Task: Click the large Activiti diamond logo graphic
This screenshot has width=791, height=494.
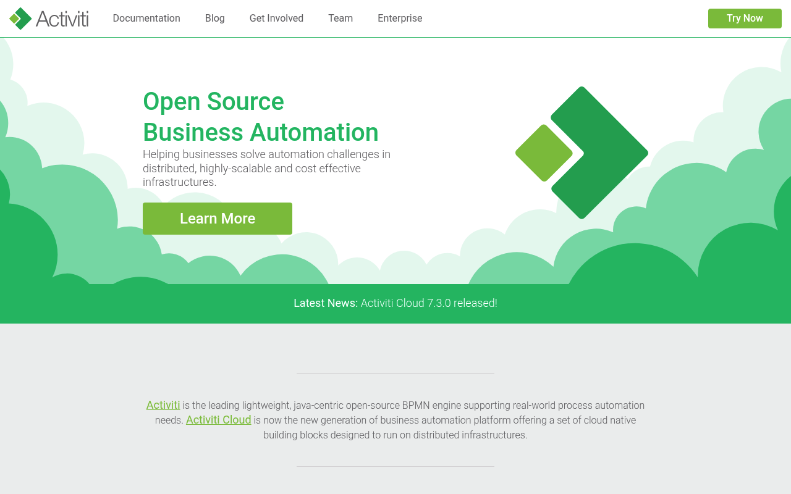Action: (582, 153)
